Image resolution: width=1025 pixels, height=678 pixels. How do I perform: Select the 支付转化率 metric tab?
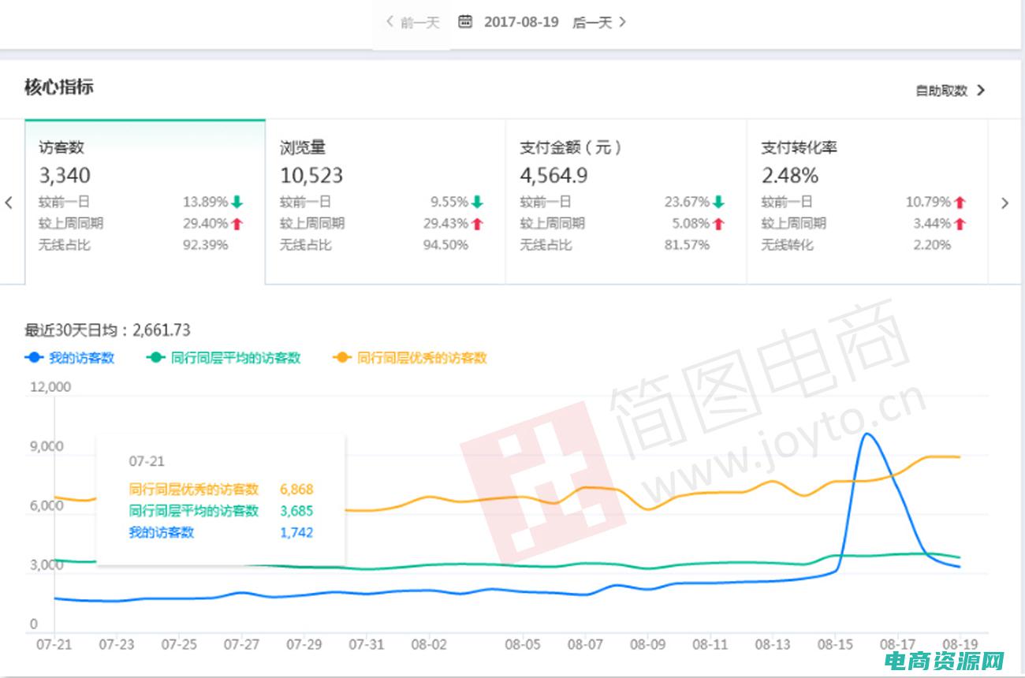click(867, 202)
